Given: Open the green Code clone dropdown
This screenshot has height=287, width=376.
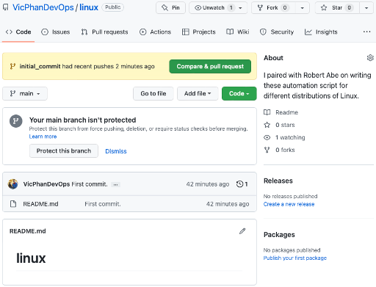Looking at the screenshot, I should click(239, 94).
